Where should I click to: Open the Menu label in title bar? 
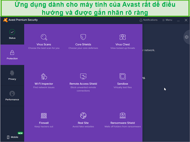169,20
